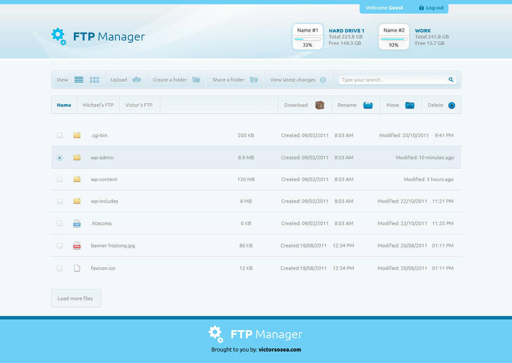Click the wp-admin folder icon

click(x=77, y=158)
